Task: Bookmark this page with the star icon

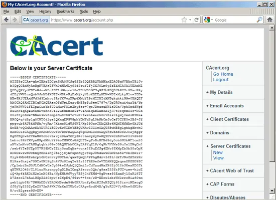Action: click(184, 20)
